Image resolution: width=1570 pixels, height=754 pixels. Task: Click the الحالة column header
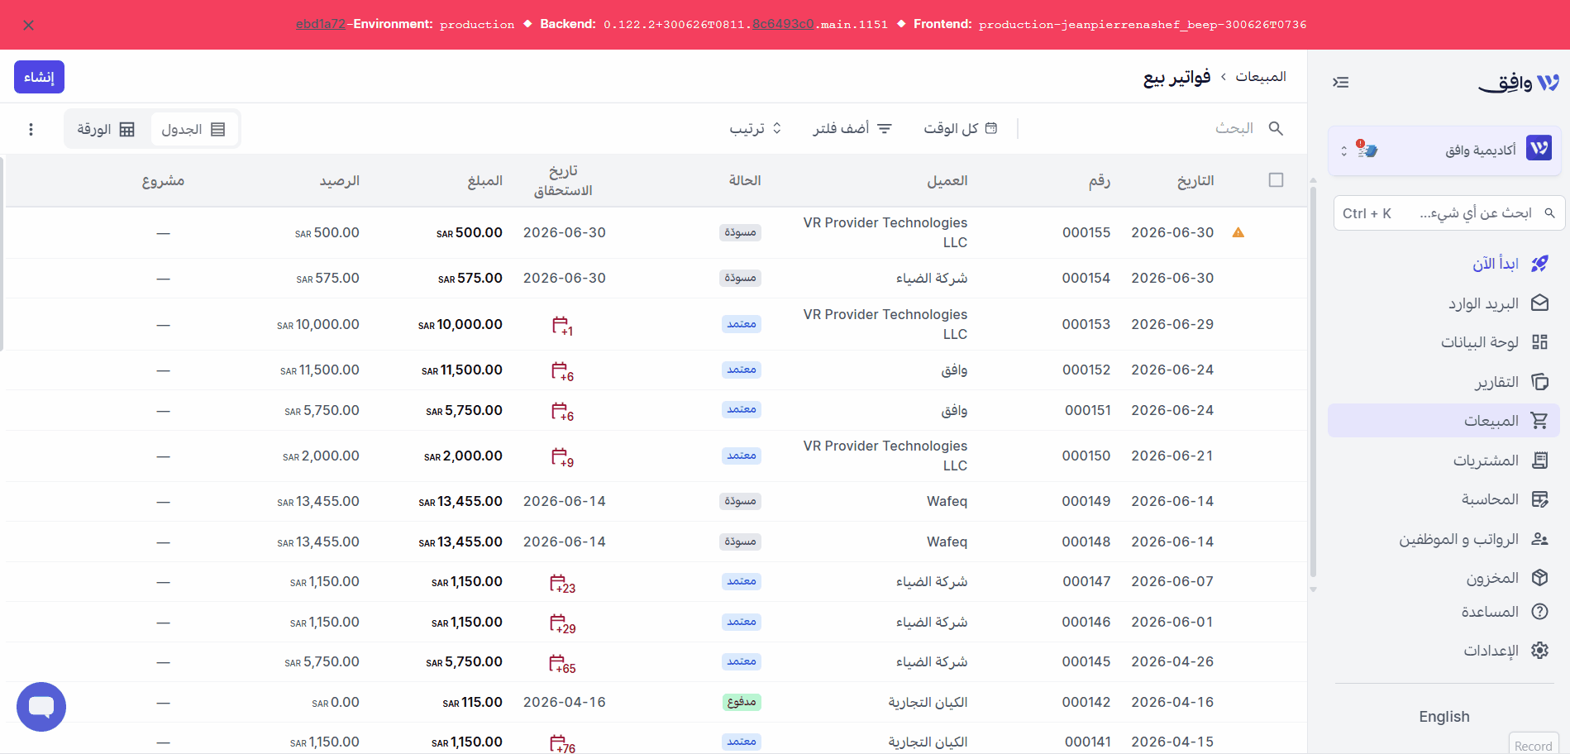pos(745,180)
